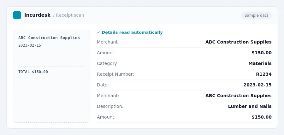Select the $150.00 value in the Amount: row
Screen dimensions: 284x135
point(262,117)
